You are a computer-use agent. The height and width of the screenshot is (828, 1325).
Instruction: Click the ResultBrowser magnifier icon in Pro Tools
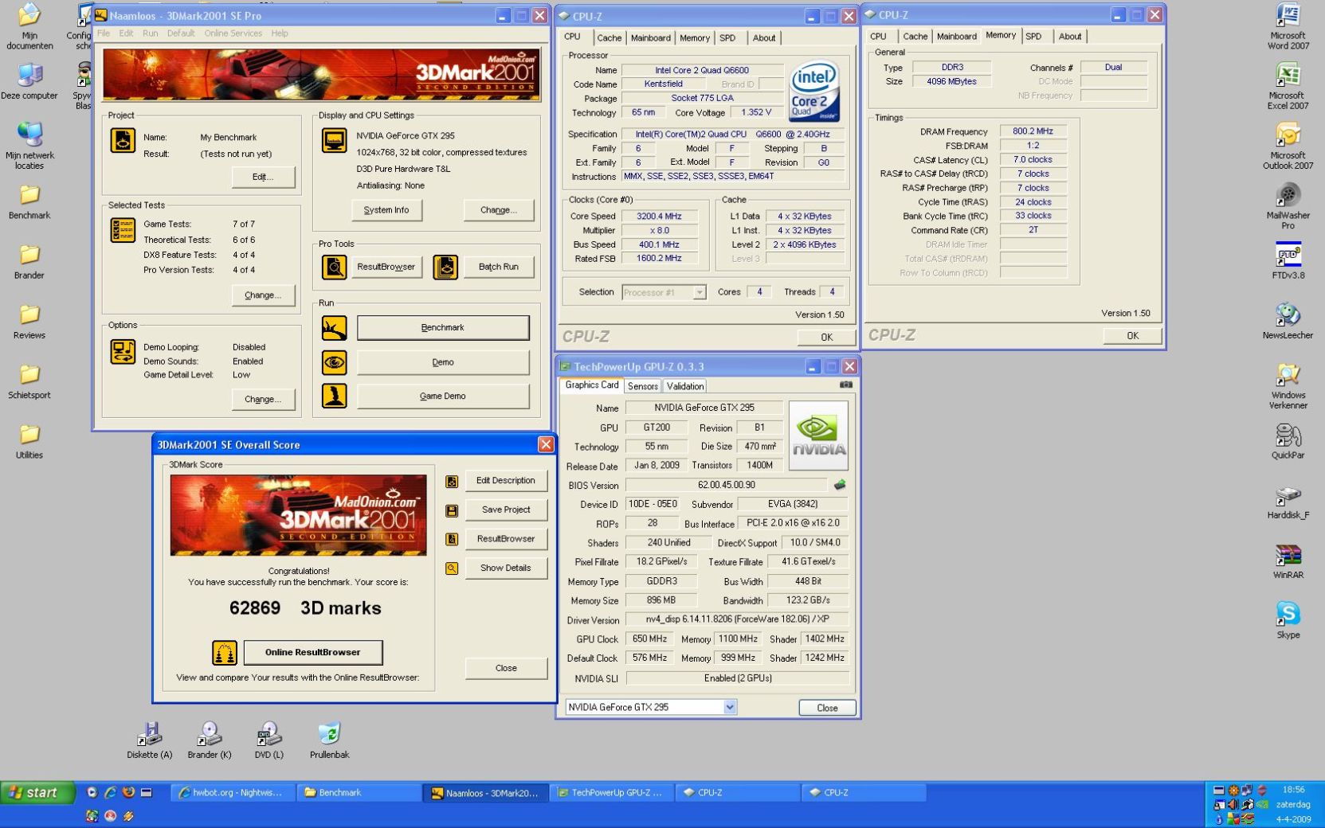pyautogui.click(x=335, y=267)
